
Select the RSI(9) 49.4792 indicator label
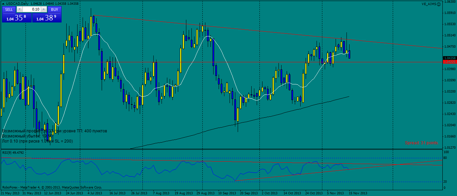click(x=13, y=152)
